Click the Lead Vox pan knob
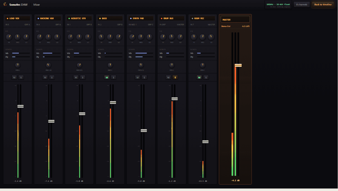This screenshot has width=338, height=191. [x=17, y=65]
